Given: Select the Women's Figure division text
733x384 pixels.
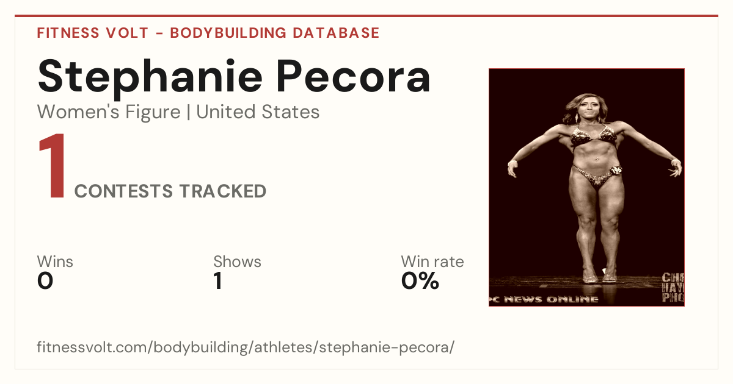Looking at the screenshot, I should pyautogui.click(x=109, y=112).
